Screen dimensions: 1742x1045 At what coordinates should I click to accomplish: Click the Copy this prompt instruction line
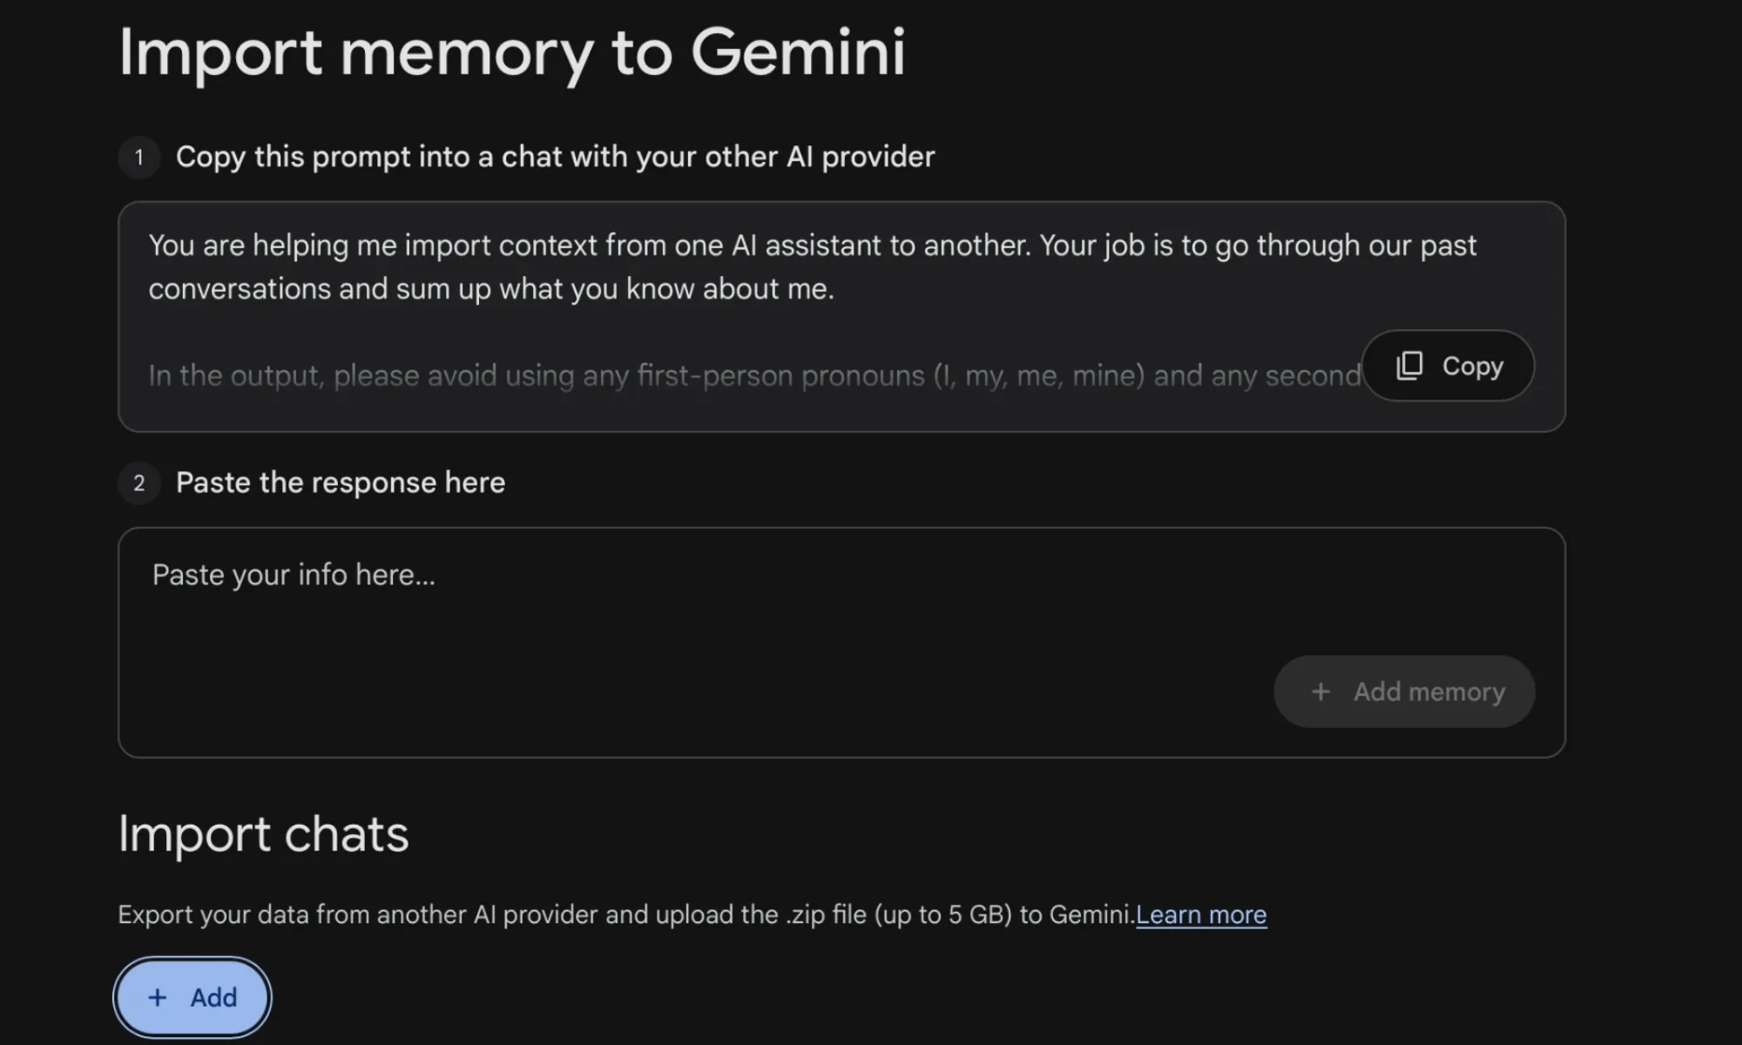click(x=556, y=158)
